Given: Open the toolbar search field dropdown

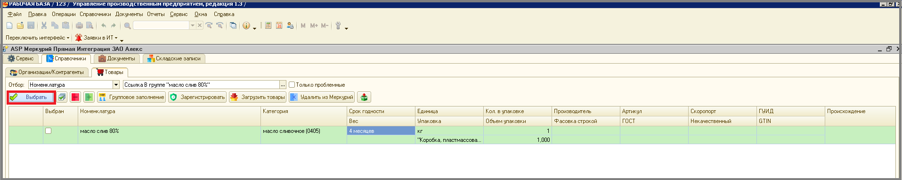Looking at the screenshot, I should click(x=193, y=25).
